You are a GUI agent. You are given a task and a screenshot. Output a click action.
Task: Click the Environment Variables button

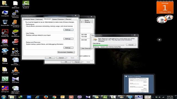[66, 52]
